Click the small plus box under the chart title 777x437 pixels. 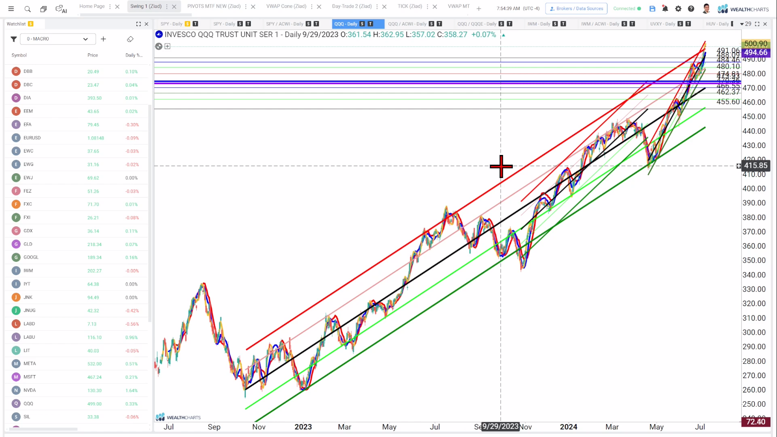coord(168,47)
